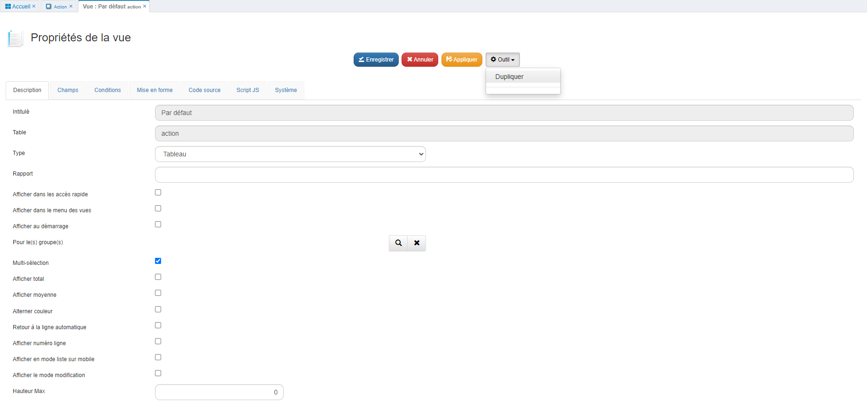
Task: Click the Propriétés de la vue heading
Action: [81, 38]
